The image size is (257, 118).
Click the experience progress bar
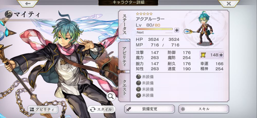pyautogui.click(x=154, y=29)
